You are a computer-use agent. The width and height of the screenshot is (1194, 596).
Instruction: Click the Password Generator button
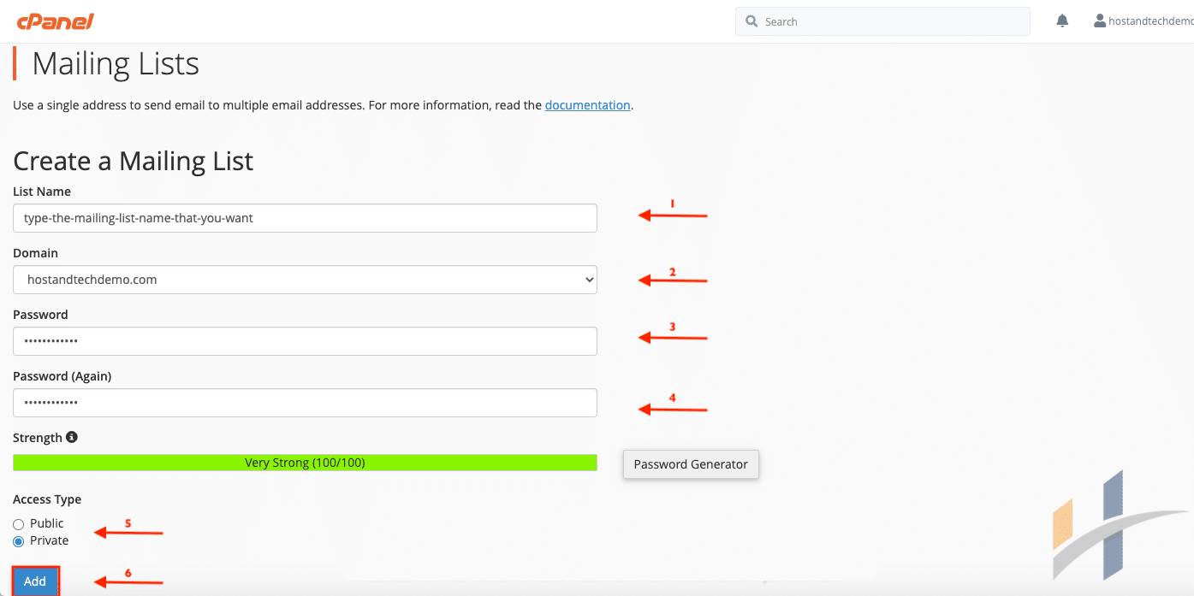(x=691, y=464)
